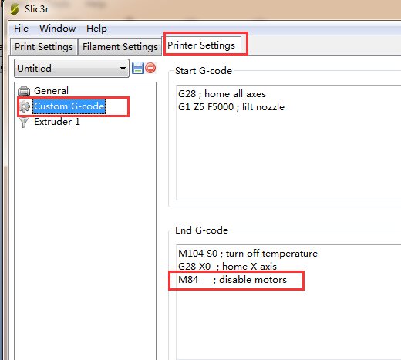This screenshot has height=360, width=401.
Task: Open the File menu
Action: point(21,29)
